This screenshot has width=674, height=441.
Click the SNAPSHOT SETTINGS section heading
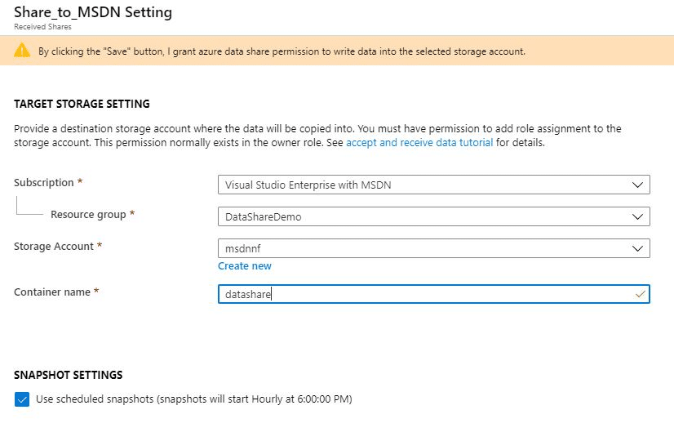[x=68, y=375]
